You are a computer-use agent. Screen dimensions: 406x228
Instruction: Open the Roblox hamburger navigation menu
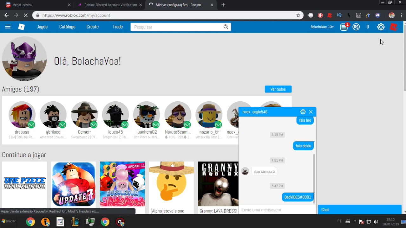(8, 27)
